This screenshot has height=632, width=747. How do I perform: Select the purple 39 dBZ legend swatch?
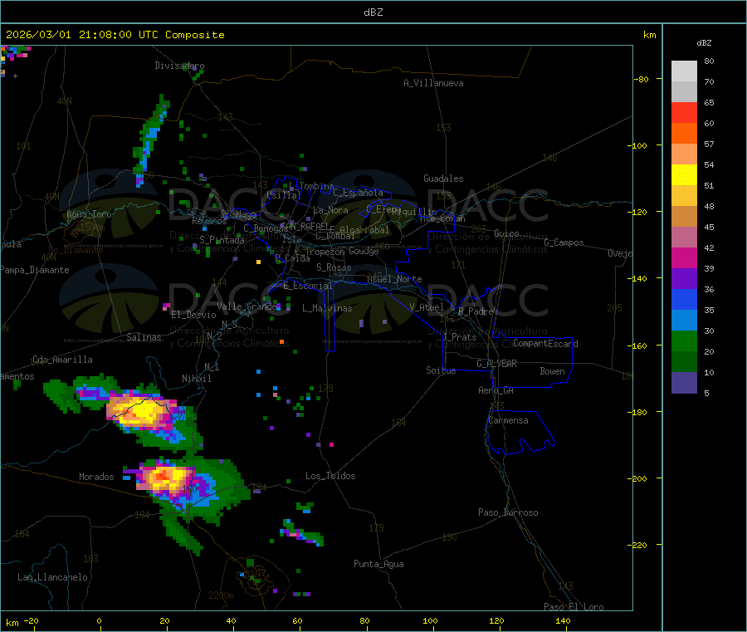(684, 279)
